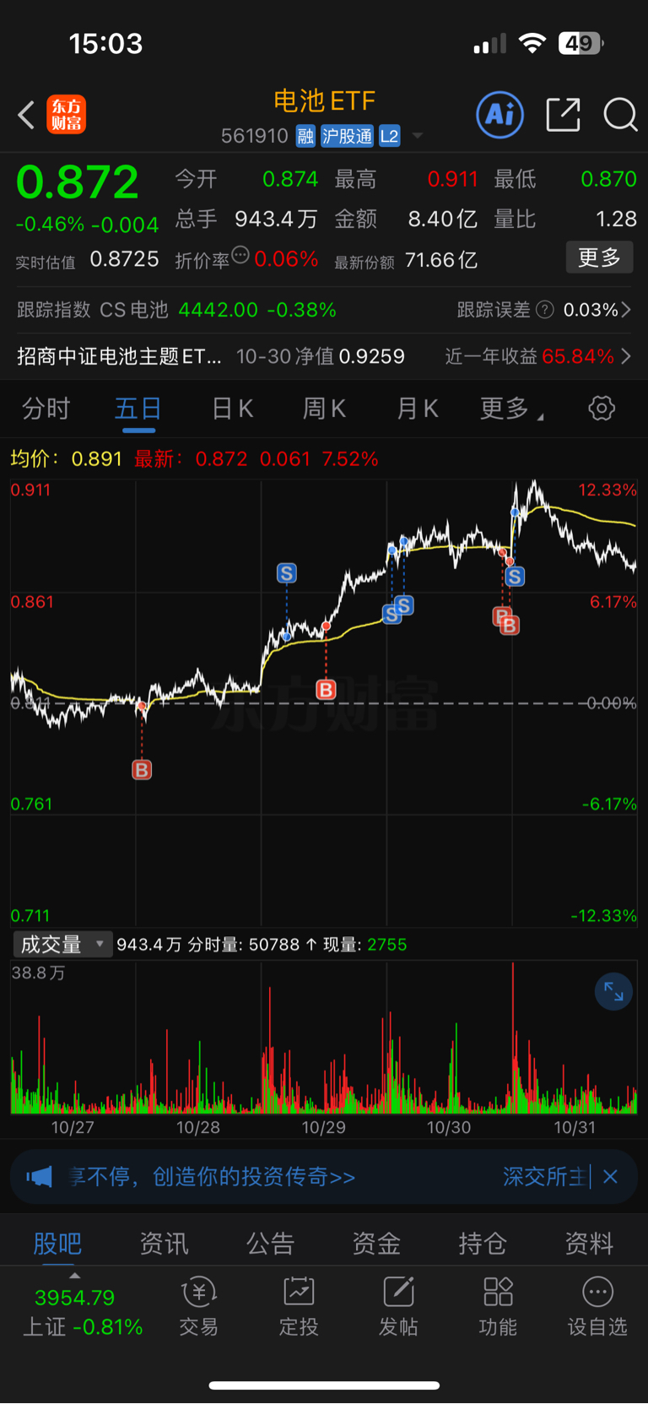Tap the megaphone announcement icon
Screen dimensions: 648x1404
[x=39, y=1176]
